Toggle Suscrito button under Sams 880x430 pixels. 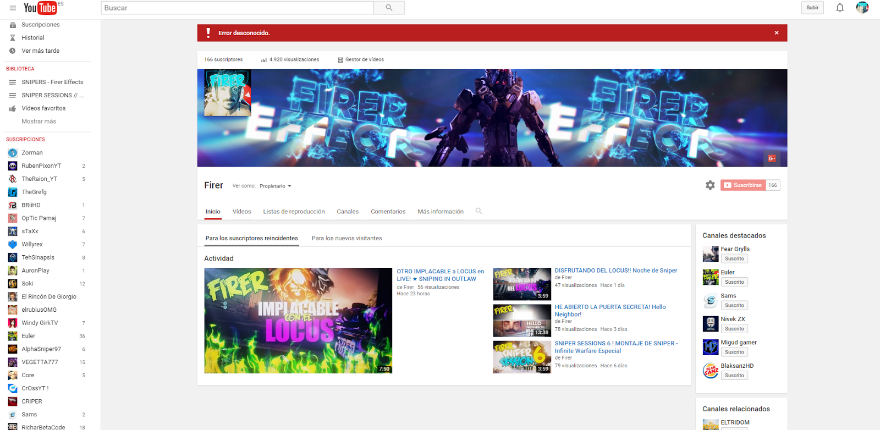pyautogui.click(x=734, y=305)
